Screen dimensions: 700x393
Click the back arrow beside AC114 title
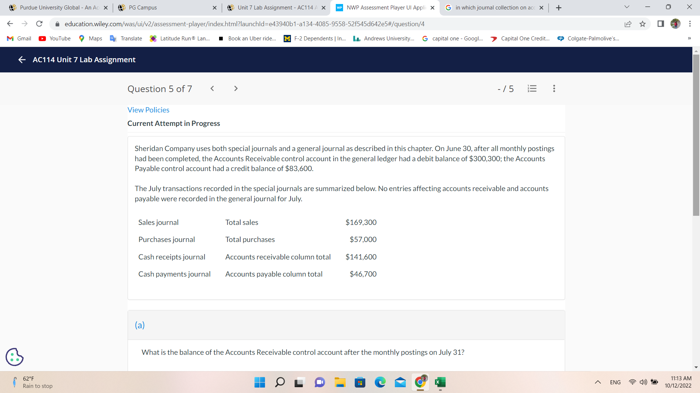coord(22,60)
